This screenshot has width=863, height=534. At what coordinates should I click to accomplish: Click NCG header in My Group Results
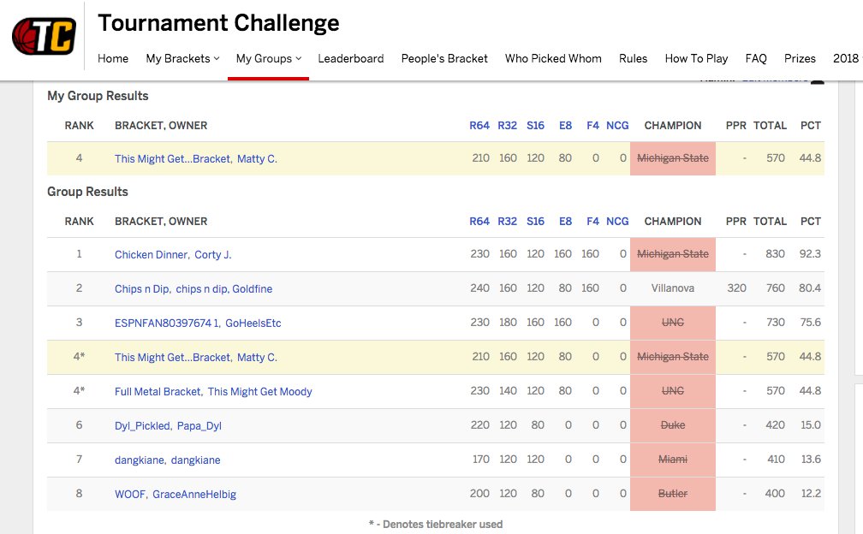[617, 126]
